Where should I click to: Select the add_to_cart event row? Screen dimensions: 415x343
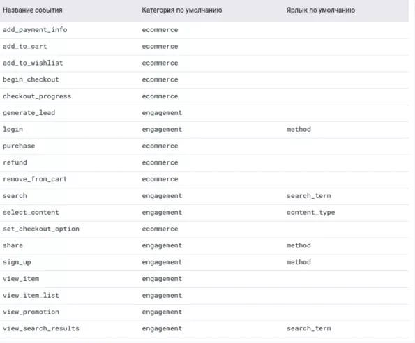pyautogui.click(x=204, y=47)
